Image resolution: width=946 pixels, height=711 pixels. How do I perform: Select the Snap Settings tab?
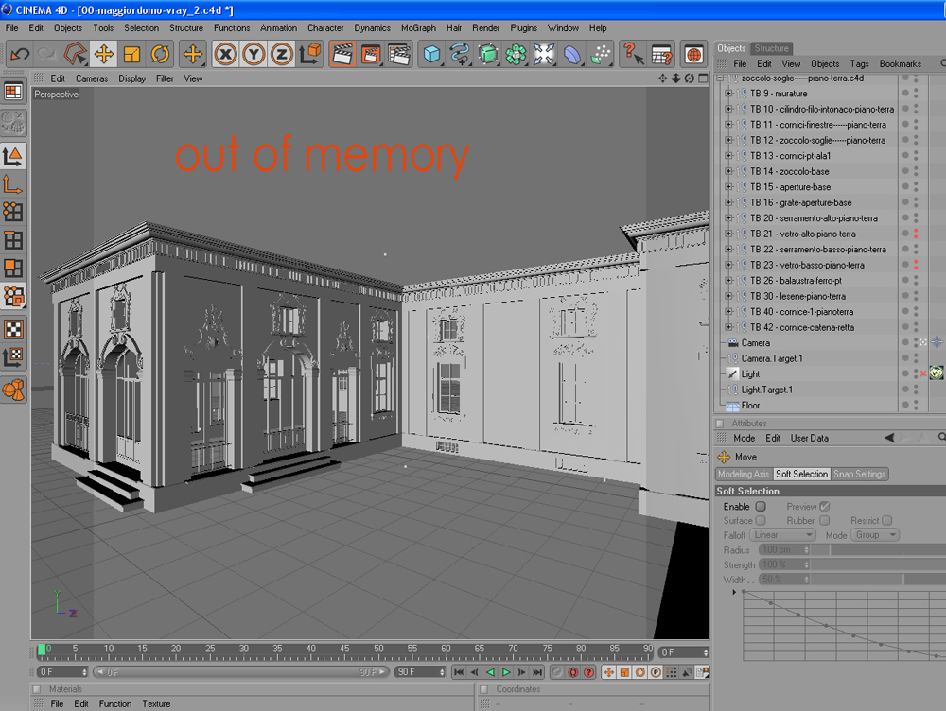[x=859, y=474]
